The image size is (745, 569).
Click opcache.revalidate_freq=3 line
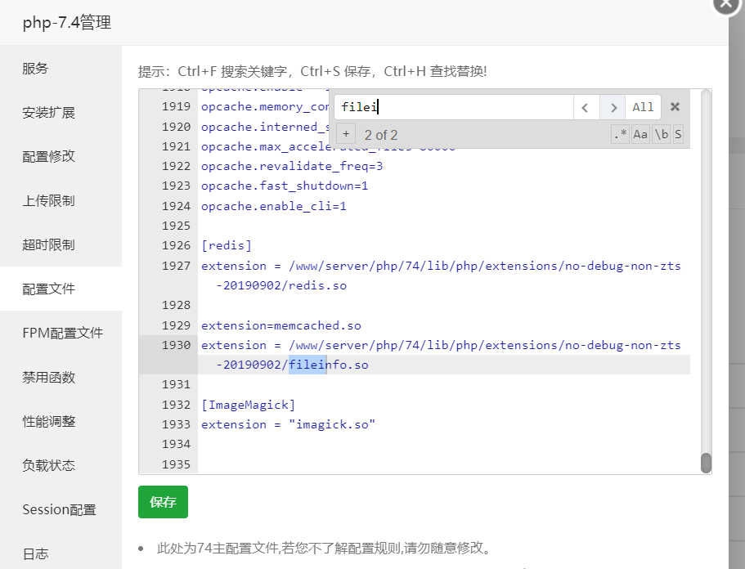(292, 166)
